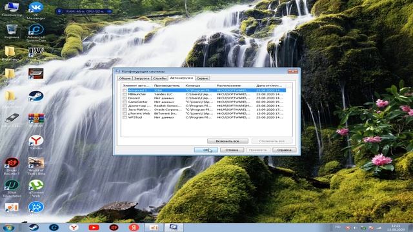Viewport: 413px width, 232px height.
Task: Toggle the Discord startup checkbox
Action: (x=125, y=98)
